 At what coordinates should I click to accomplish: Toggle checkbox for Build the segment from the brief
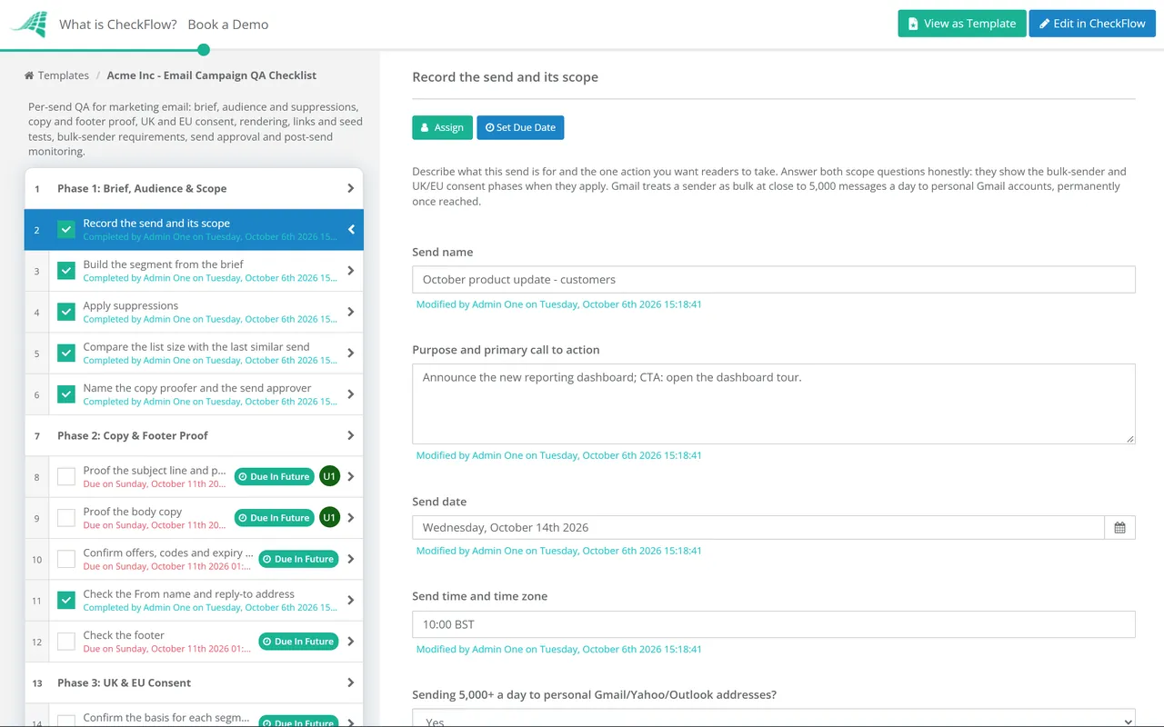point(66,271)
